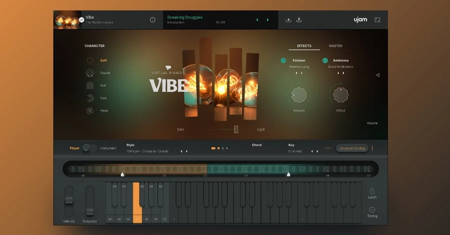Click the Volume slider track
Viewport: 450px width, 235px height.
372,85
